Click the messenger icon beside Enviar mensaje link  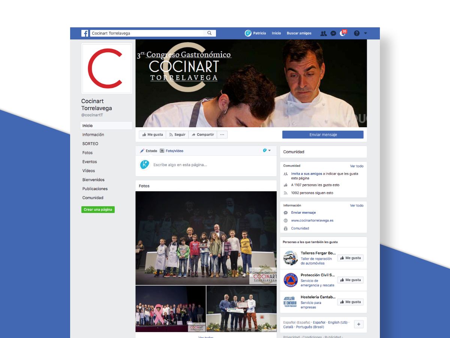point(286,213)
